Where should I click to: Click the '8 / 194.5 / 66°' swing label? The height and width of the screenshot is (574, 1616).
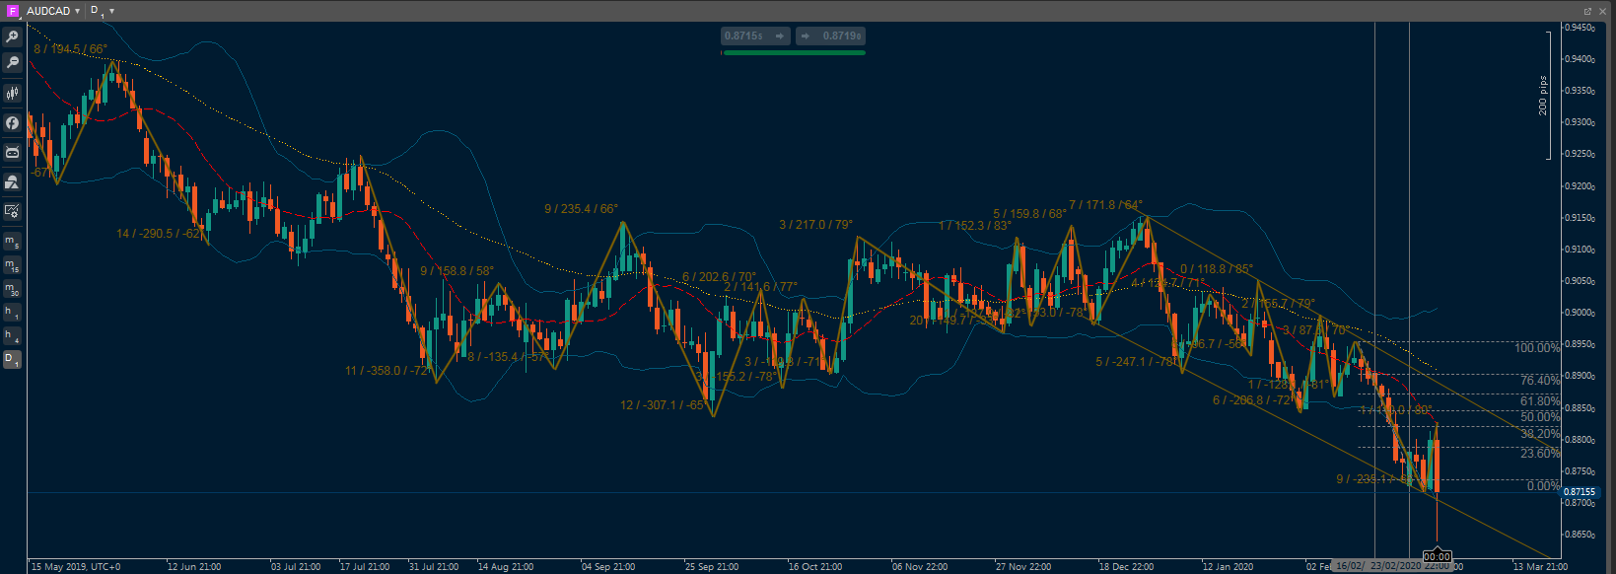(70, 49)
